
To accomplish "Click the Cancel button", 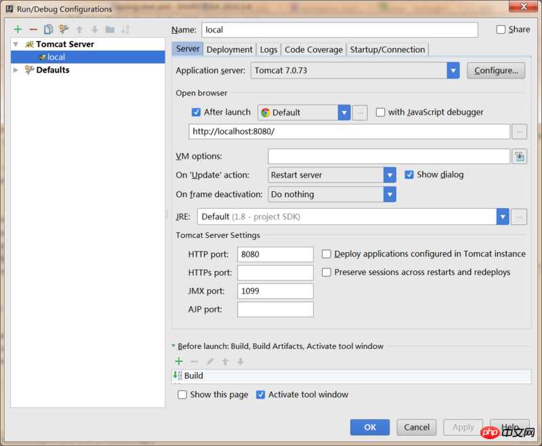I will [417, 427].
